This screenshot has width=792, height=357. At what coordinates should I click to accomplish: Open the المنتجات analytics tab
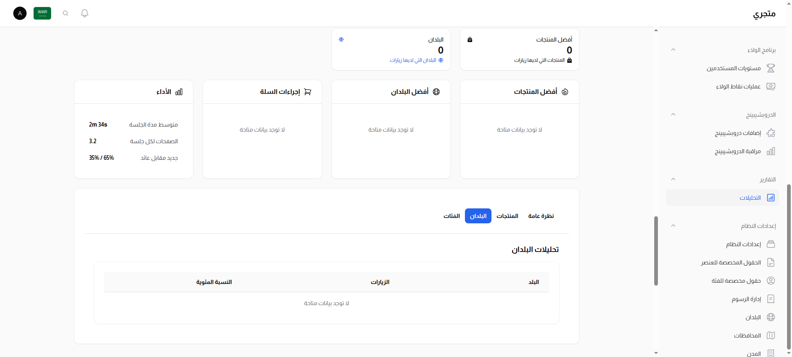click(x=507, y=216)
